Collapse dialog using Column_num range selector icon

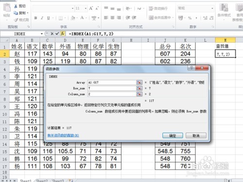click(139, 94)
